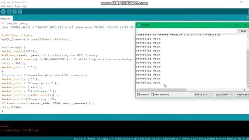Click the COM10 window title icon
The width and height of the screenshot is (249, 140).
(139, 25)
